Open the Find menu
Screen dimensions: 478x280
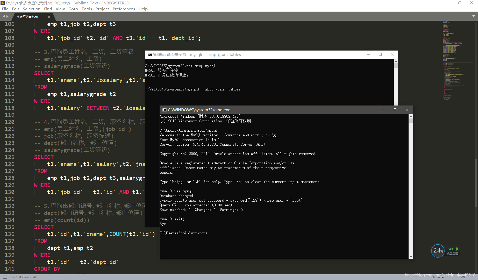pyautogui.click(x=48, y=9)
